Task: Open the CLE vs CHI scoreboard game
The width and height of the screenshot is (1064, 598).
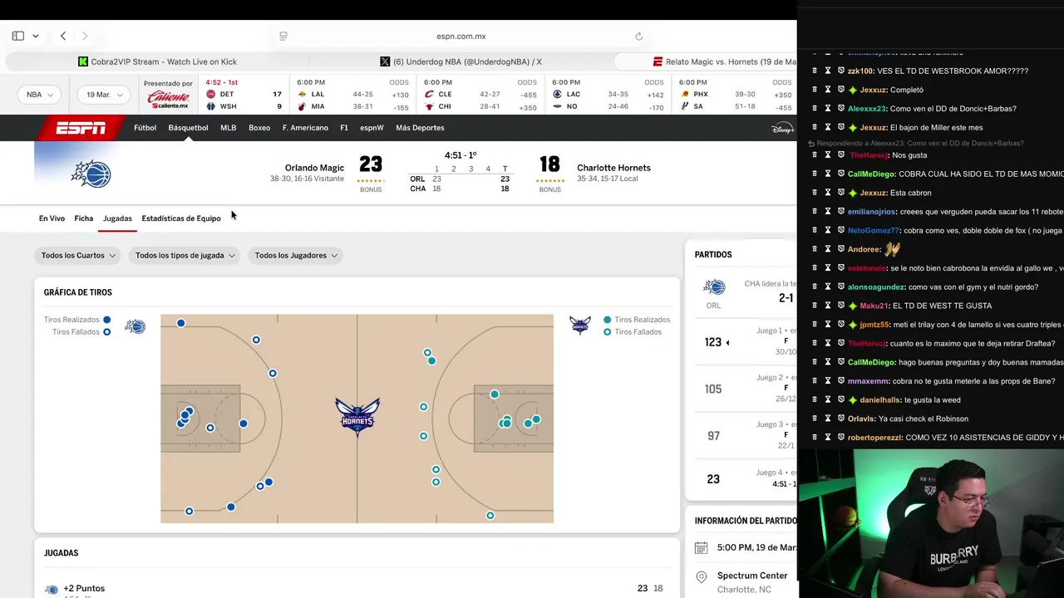Action: click(x=480, y=95)
